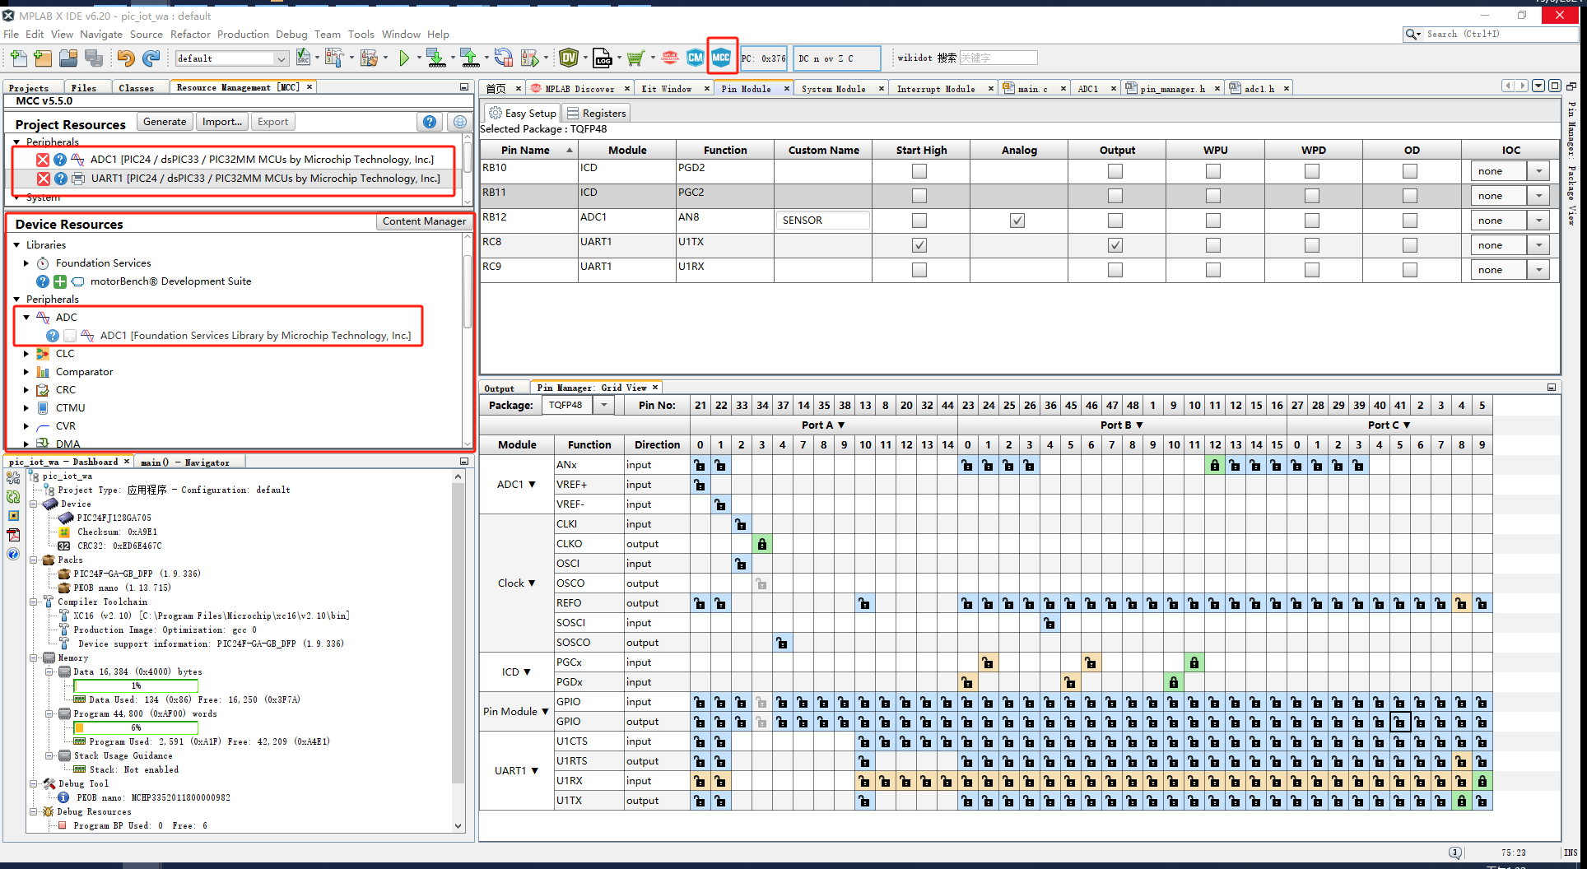1587x869 pixels.
Task: Toggle WPU checkbox for RB11
Action: 1213,196
